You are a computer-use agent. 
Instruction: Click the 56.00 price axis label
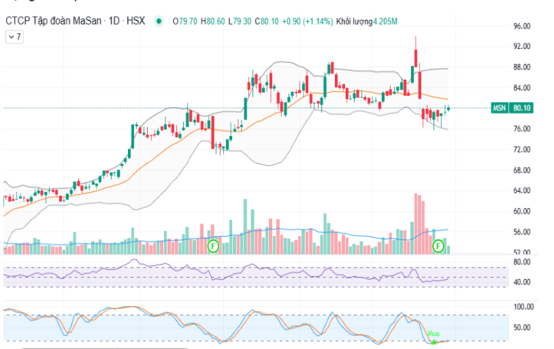tap(522, 232)
